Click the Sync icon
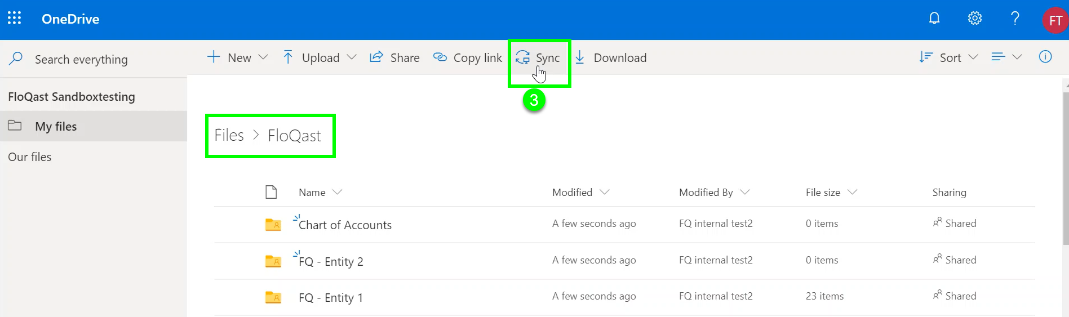The height and width of the screenshot is (317, 1069). click(x=522, y=57)
